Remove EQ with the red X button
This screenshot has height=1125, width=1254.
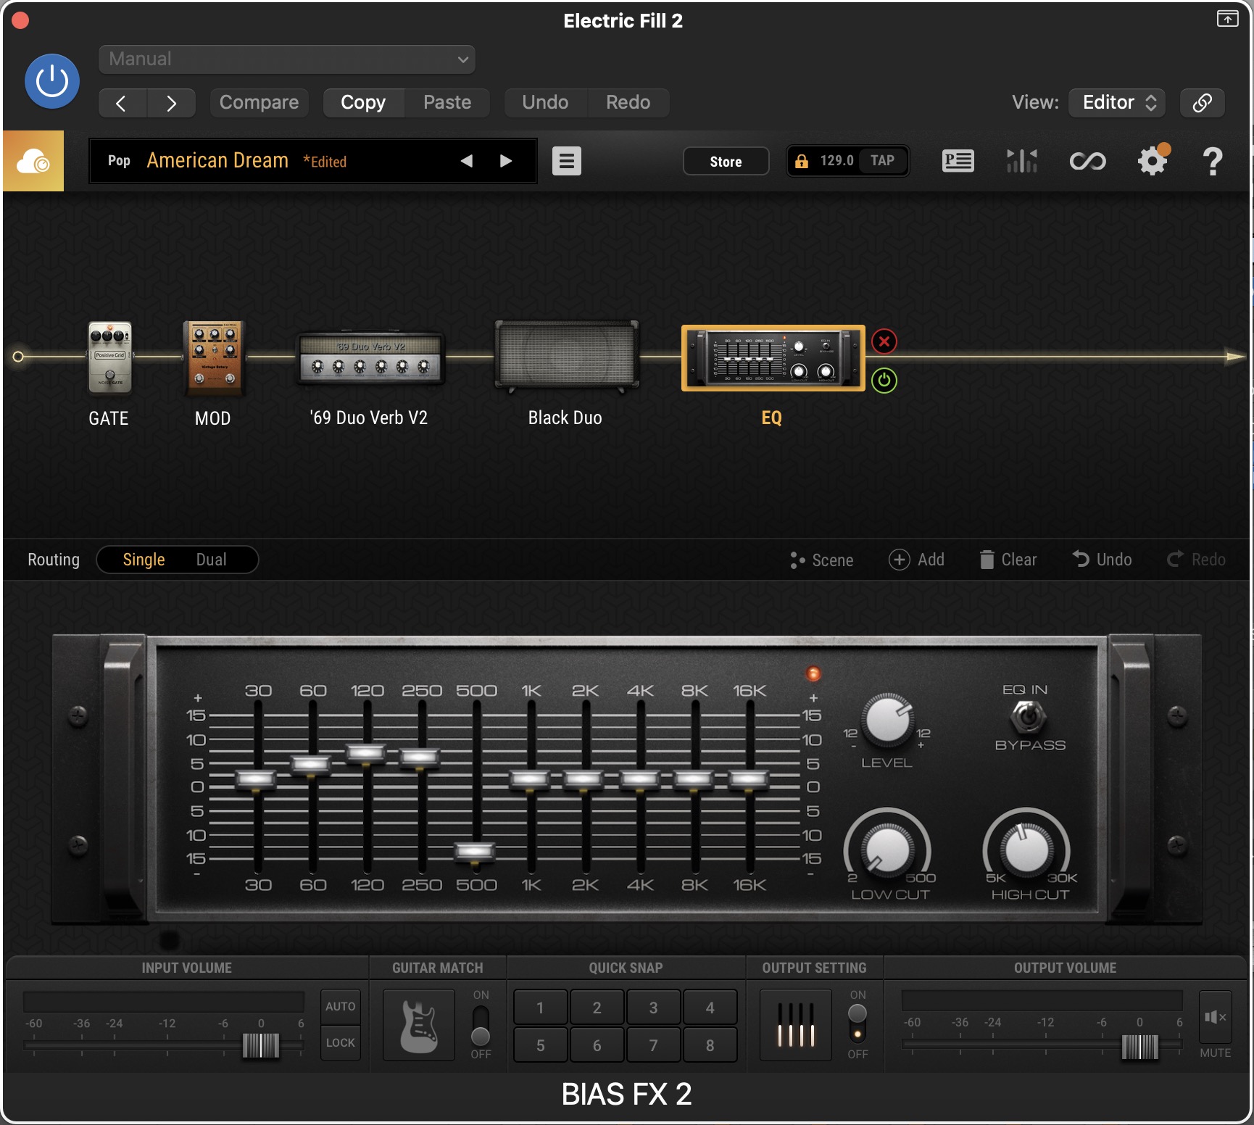[x=884, y=341]
